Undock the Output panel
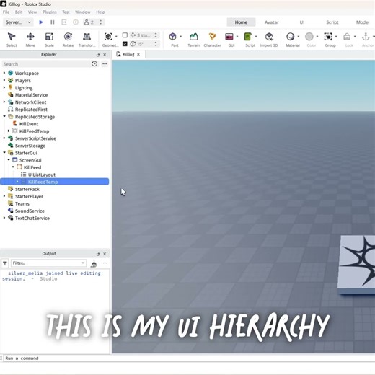This screenshot has width=375, height=375. [98, 254]
